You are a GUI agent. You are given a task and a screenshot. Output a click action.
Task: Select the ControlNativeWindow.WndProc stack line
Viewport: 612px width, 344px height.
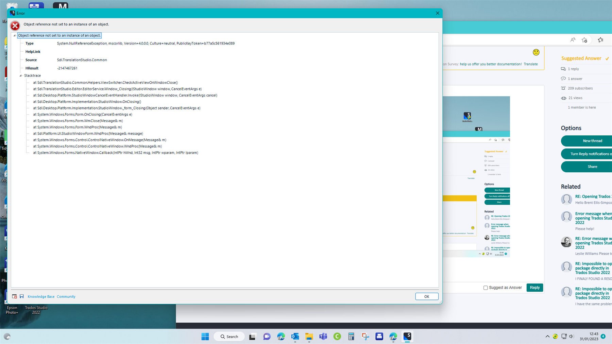(x=97, y=147)
